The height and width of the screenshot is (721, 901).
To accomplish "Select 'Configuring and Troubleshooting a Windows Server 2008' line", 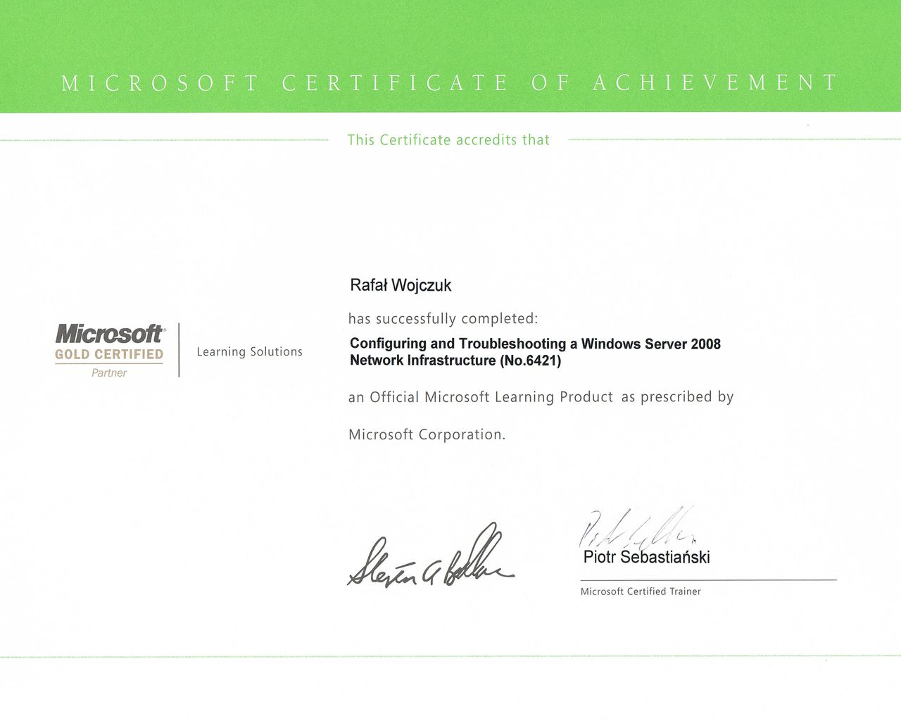I will tap(535, 344).
